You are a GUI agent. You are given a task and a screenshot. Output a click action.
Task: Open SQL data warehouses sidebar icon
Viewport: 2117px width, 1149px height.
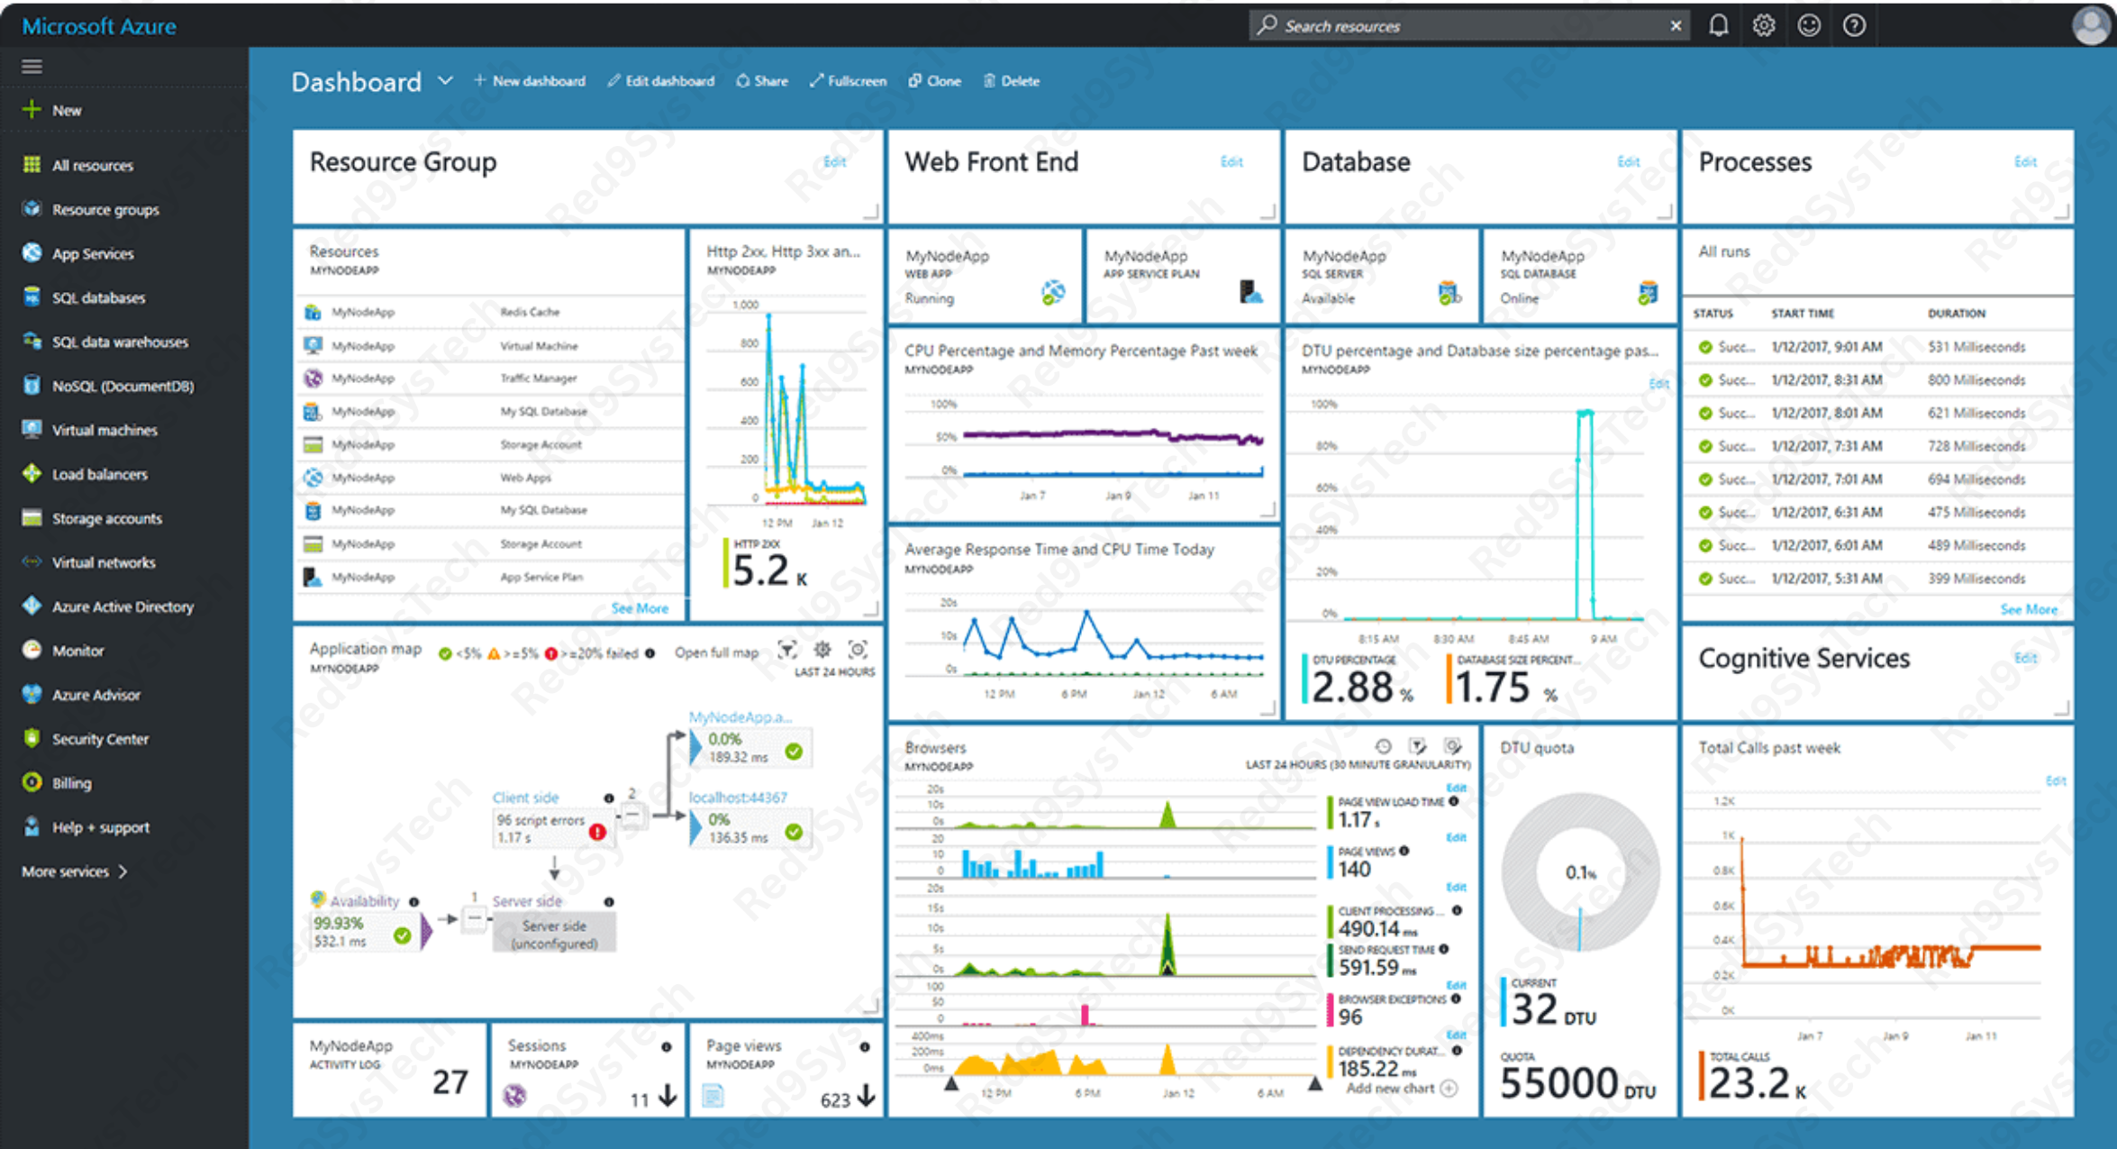(x=32, y=341)
